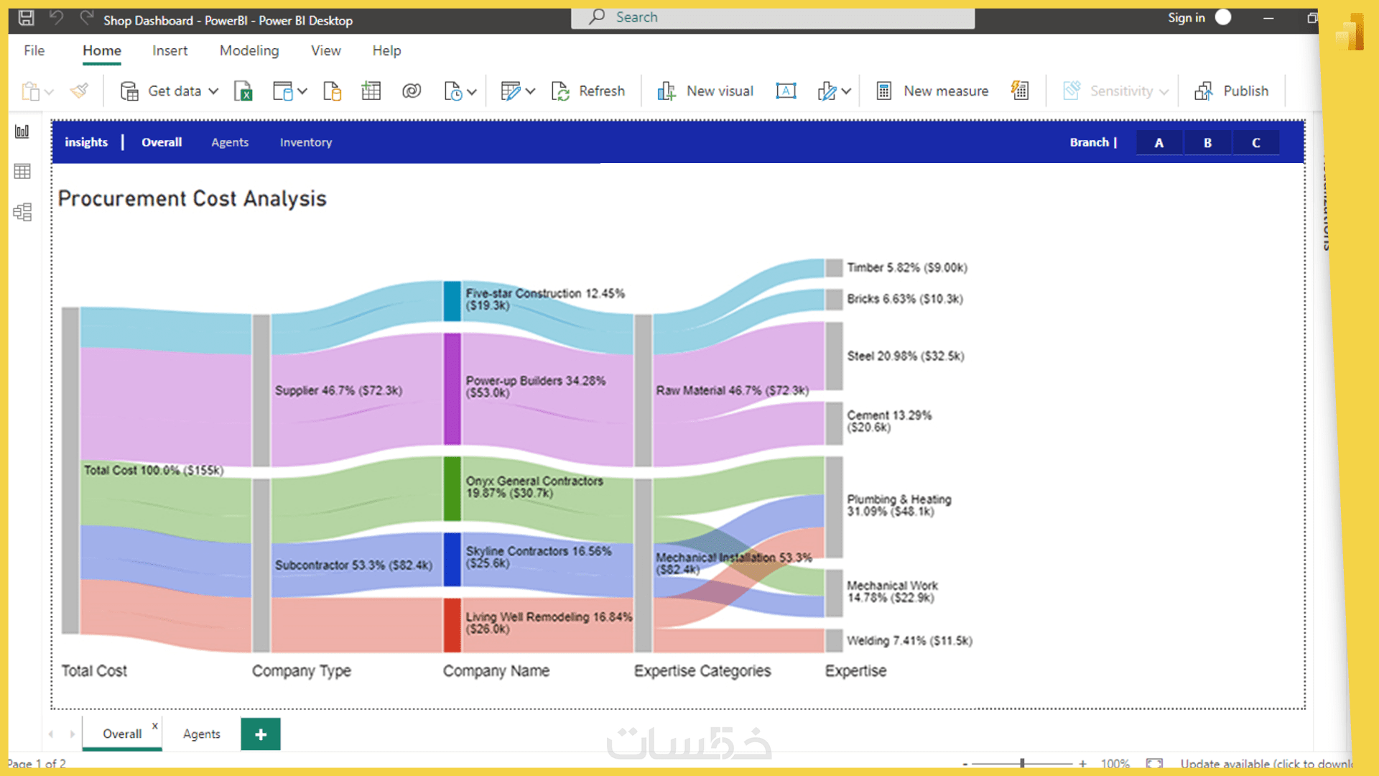Viewport: 1379px width, 776px height.
Task: Click the Refresh button
Action: (588, 91)
